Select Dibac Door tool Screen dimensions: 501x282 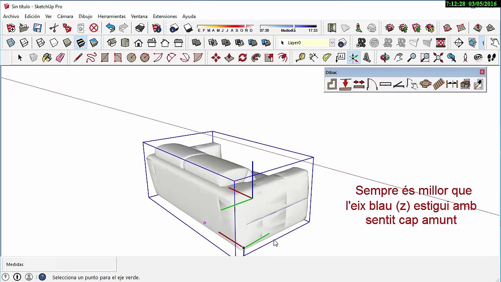[x=372, y=84]
